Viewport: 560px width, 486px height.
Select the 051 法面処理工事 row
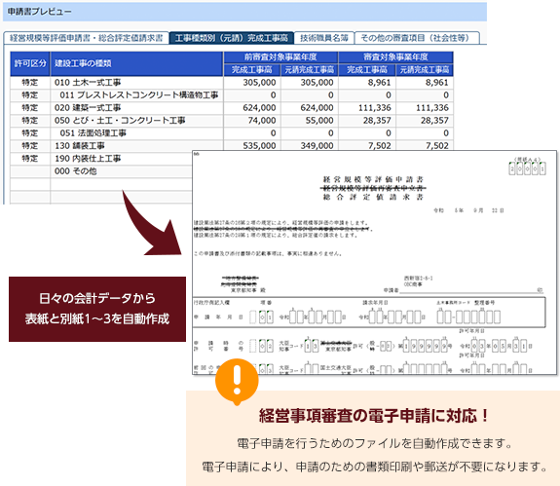232,133
